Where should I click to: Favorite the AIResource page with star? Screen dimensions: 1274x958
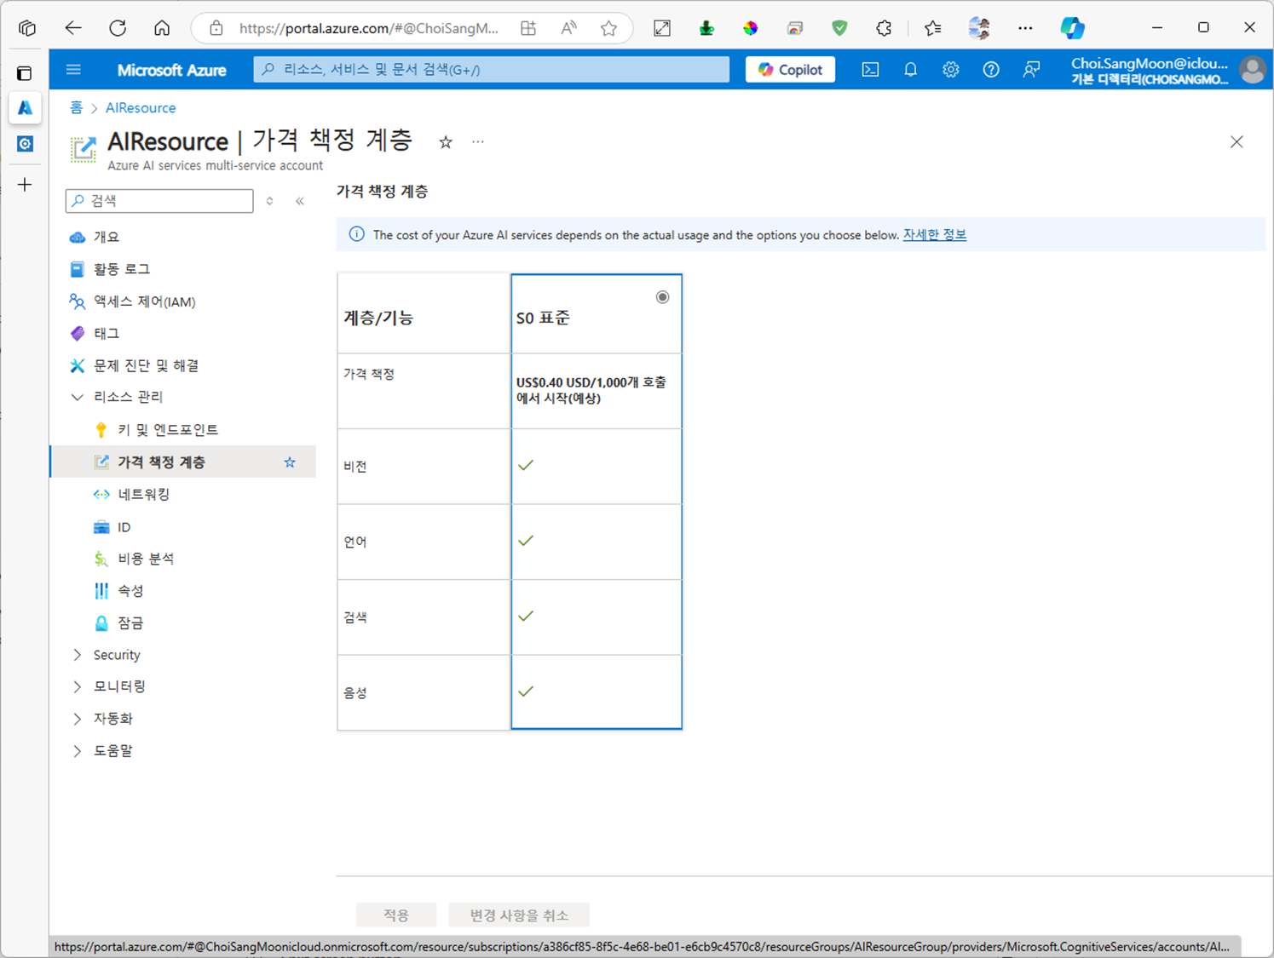point(446,142)
